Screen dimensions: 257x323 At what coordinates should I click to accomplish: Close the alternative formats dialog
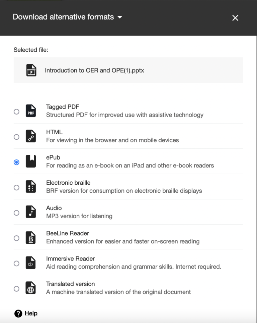pos(235,18)
